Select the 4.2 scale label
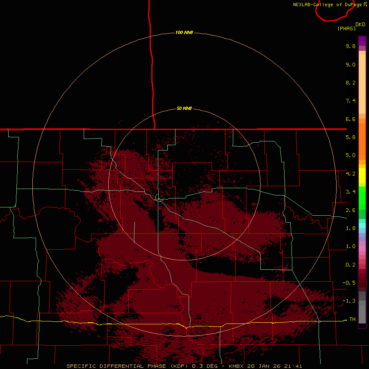369x369 pixels. pos(351,174)
